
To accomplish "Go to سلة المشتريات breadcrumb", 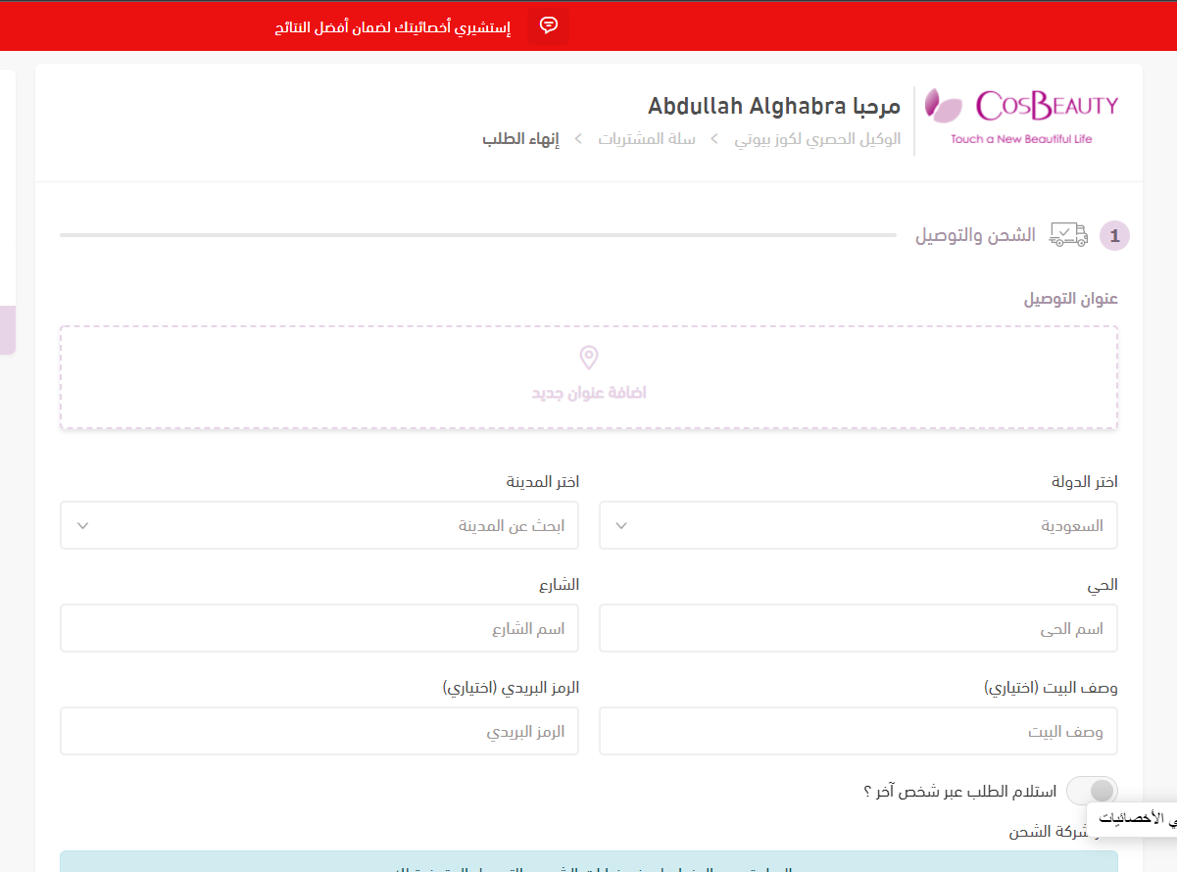I will pos(647,139).
